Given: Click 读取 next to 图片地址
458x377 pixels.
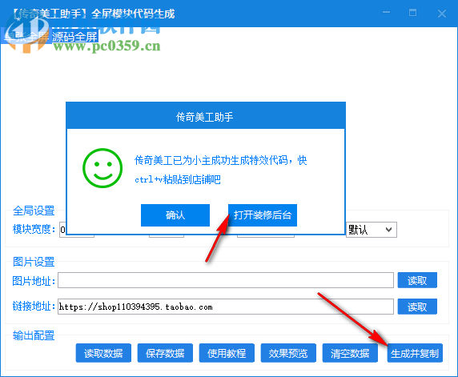Looking at the screenshot, I should click(x=417, y=280).
